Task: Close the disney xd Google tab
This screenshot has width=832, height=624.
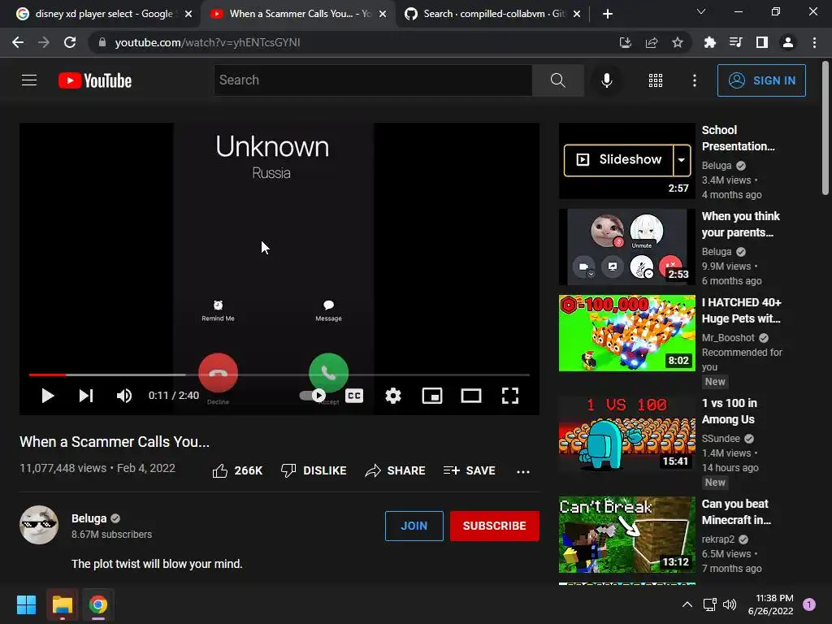Action: pos(188,14)
